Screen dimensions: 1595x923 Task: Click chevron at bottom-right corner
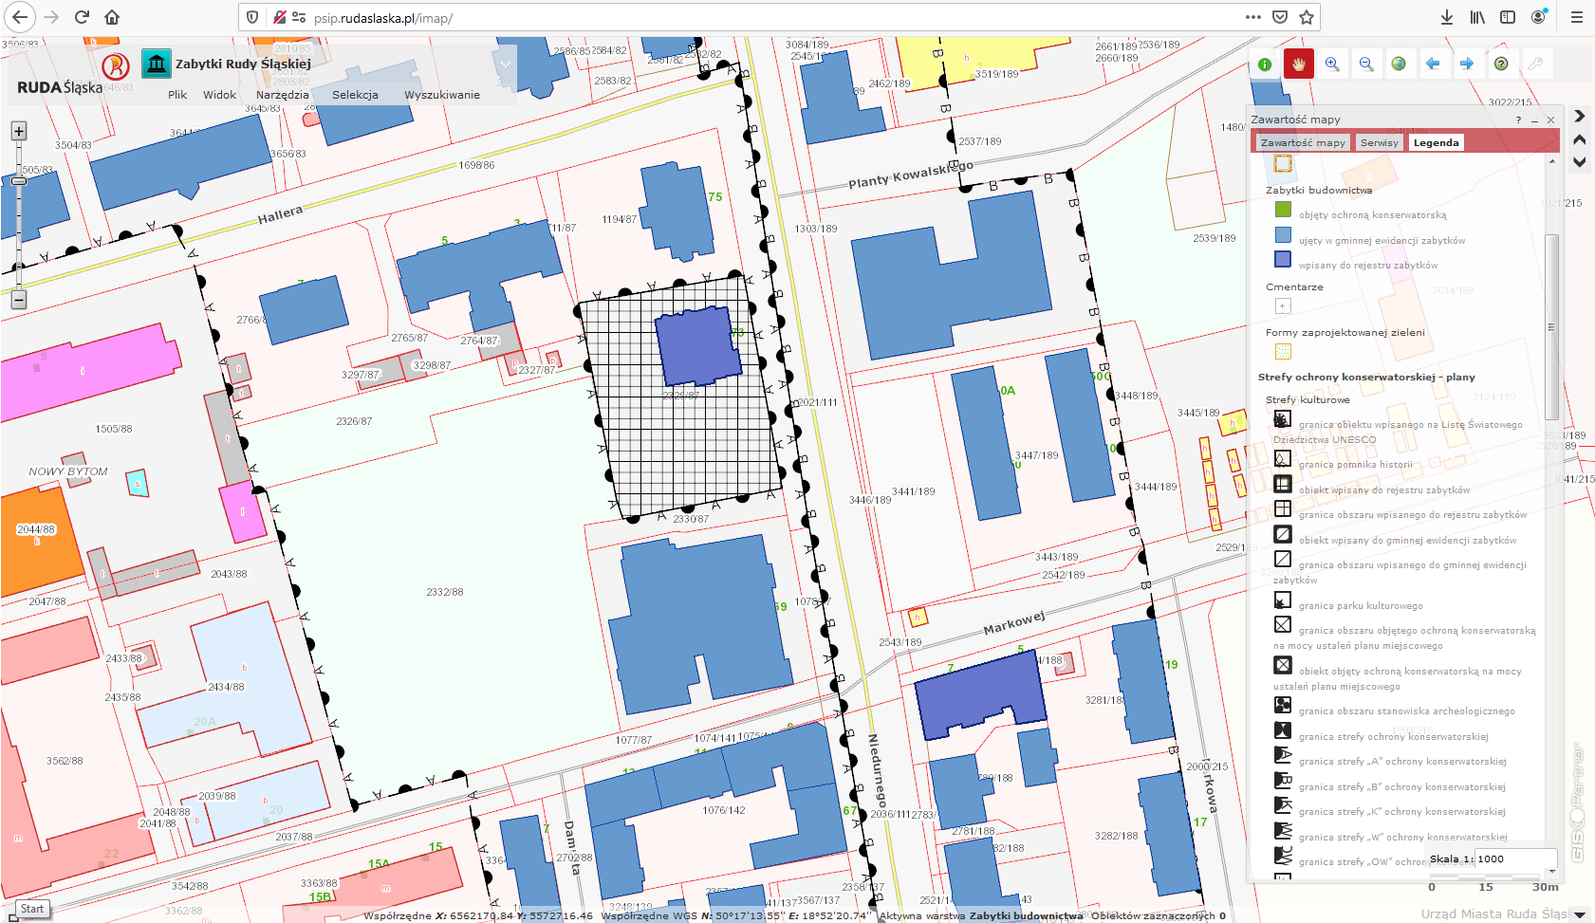click(x=1580, y=915)
